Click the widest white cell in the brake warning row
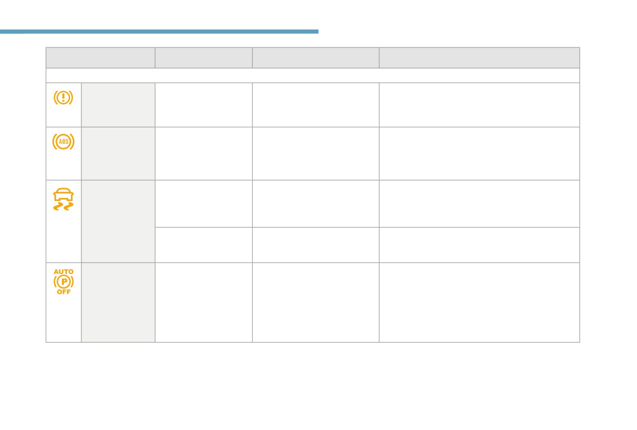This screenshot has width=637, height=430. [x=479, y=105]
